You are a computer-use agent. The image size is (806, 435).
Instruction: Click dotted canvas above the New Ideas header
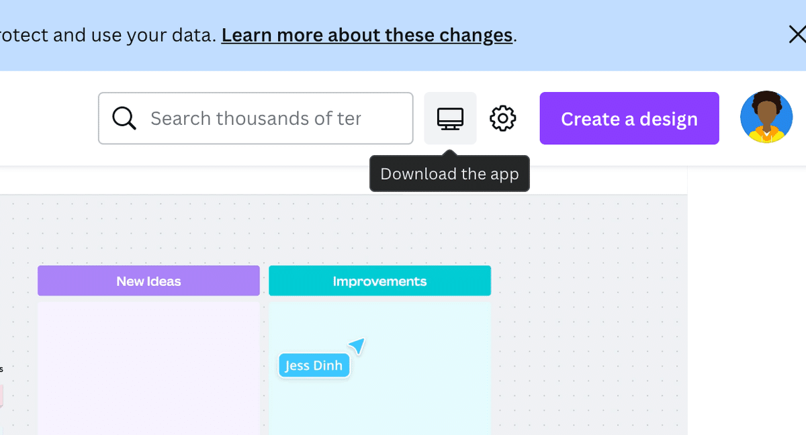148,232
